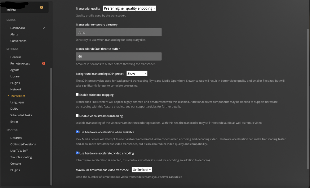Click the sidebar vertical scrollbar
The height and width of the screenshot is (188, 310).
pos(51,127)
